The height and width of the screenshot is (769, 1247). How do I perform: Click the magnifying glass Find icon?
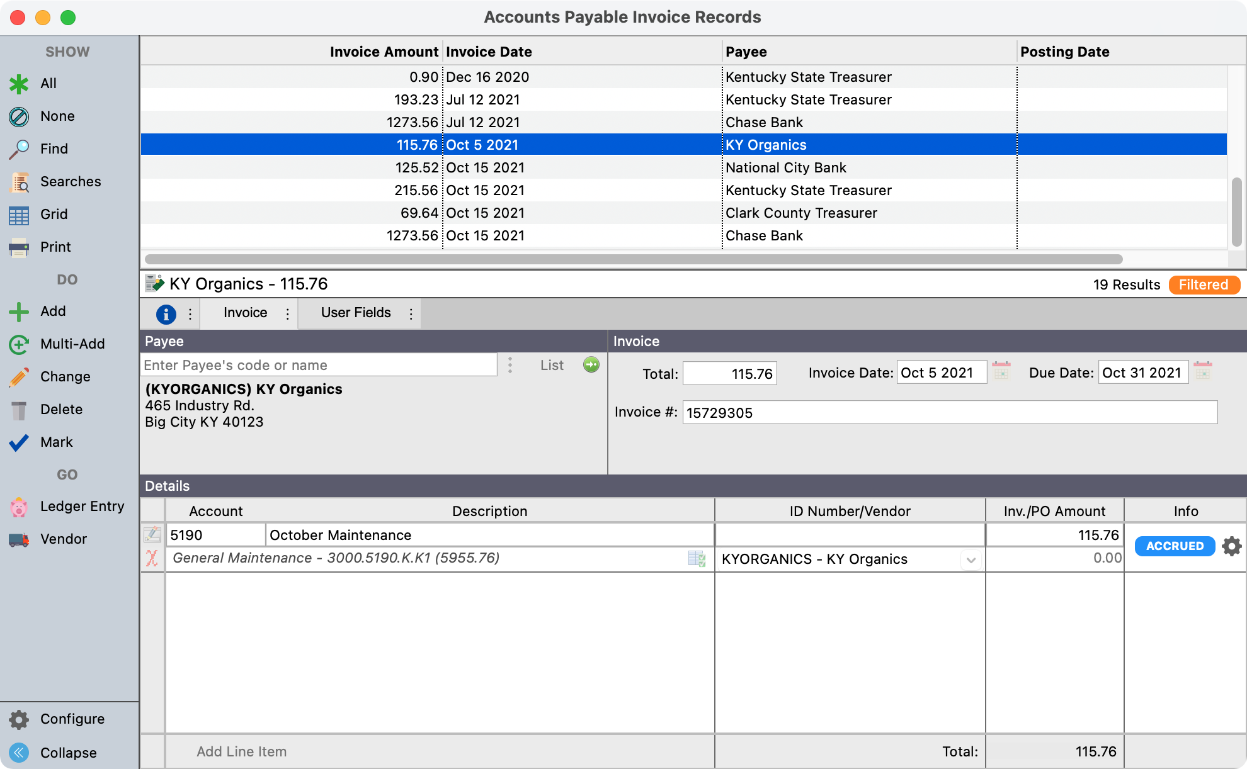(x=19, y=149)
